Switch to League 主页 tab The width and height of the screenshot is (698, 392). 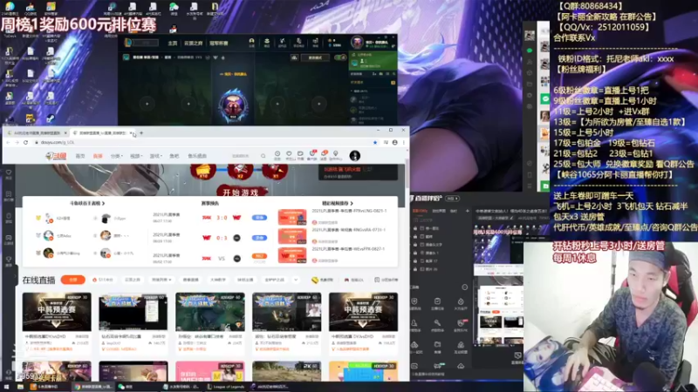172,43
